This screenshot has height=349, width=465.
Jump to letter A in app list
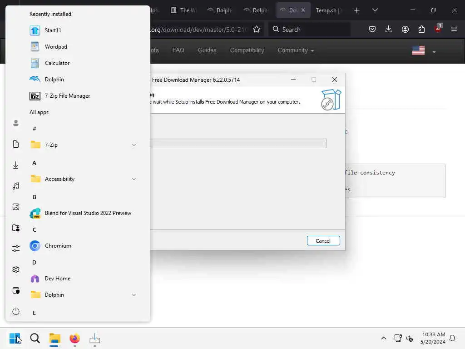tap(34, 163)
